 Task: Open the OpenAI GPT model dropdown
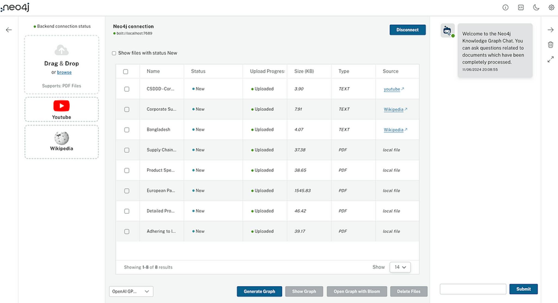[131, 291]
